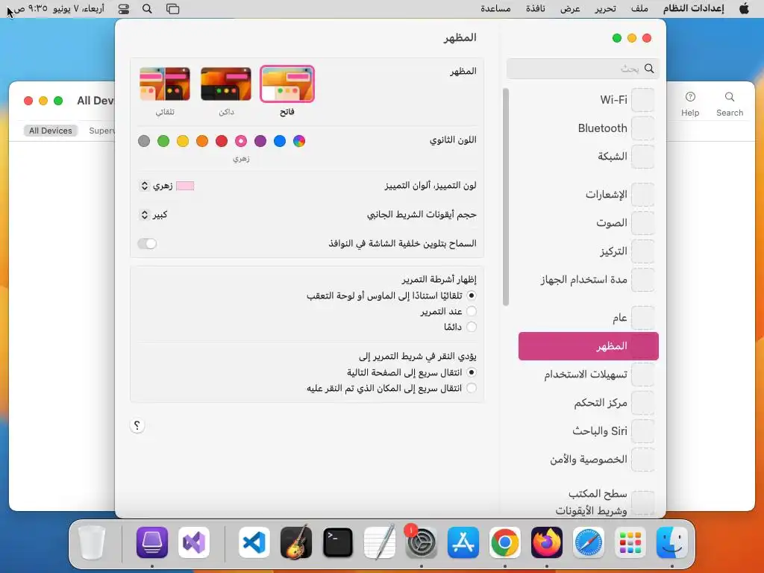Open تحرير menu in menu bar
The image size is (764, 573).
point(605,8)
